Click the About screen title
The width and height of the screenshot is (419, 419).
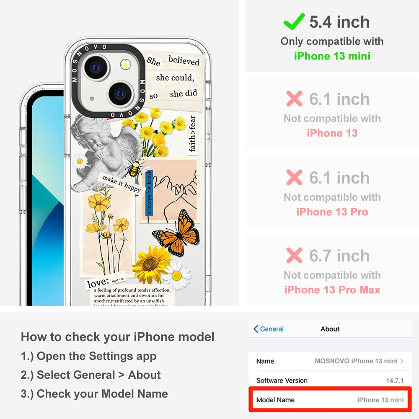(x=330, y=329)
